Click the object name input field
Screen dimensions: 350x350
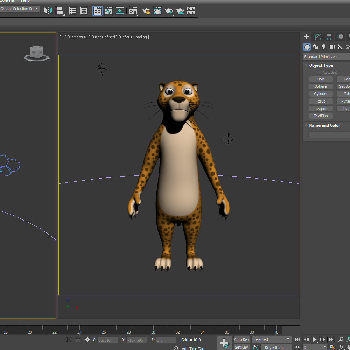pyautogui.click(x=329, y=135)
